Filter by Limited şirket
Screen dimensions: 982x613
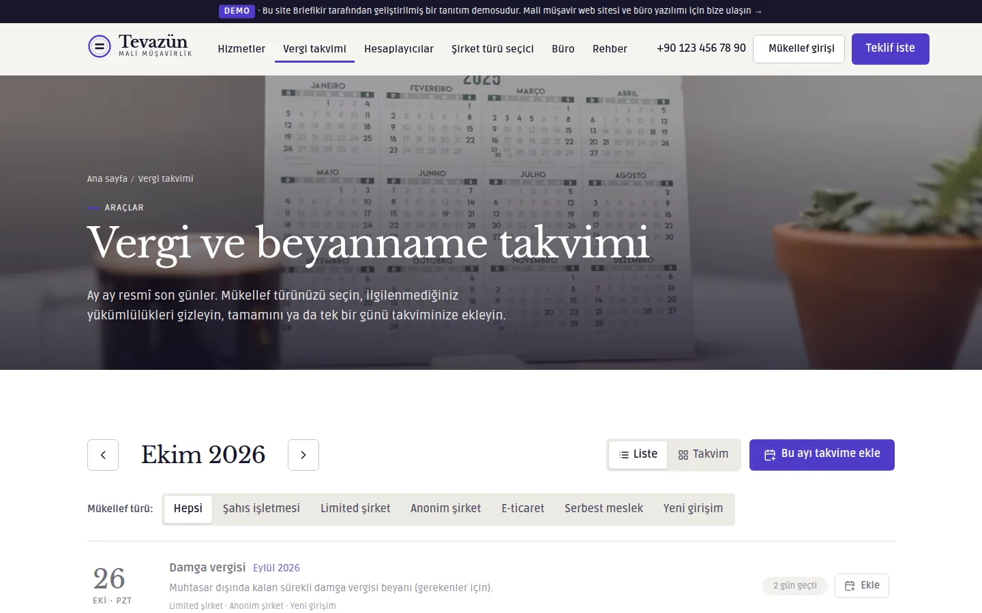click(x=355, y=509)
